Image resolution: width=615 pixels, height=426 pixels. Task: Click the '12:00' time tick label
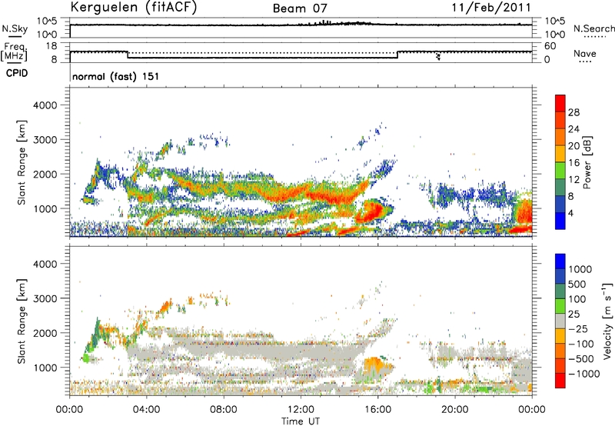[x=301, y=410]
